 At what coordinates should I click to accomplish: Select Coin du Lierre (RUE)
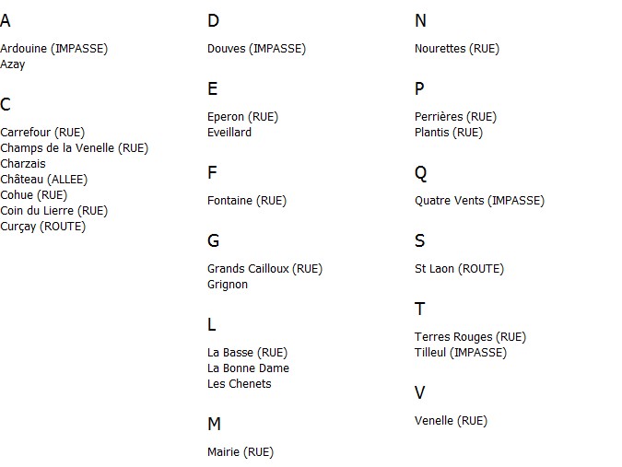pyautogui.click(x=54, y=211)
